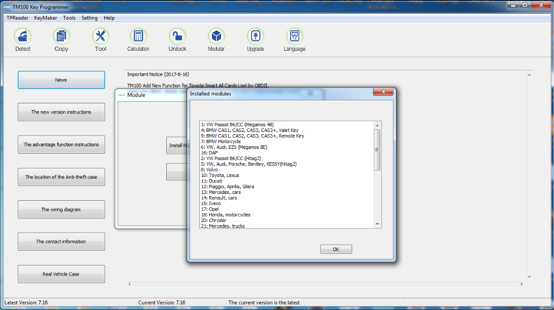Confirm Installed modules dialog with OK

pos(336,250)
